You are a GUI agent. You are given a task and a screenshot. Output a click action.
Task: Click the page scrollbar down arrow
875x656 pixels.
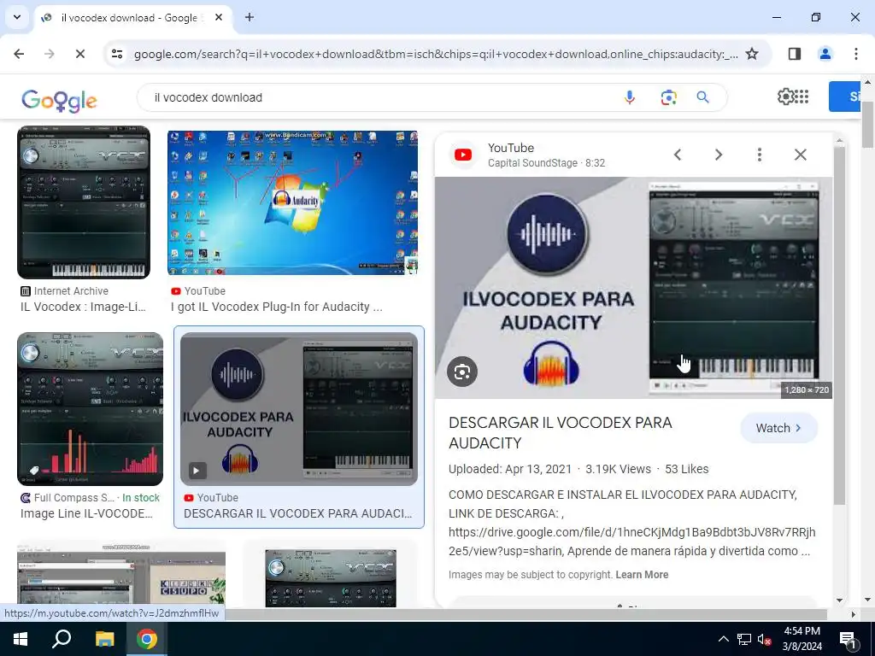click(x=867, y=601)
